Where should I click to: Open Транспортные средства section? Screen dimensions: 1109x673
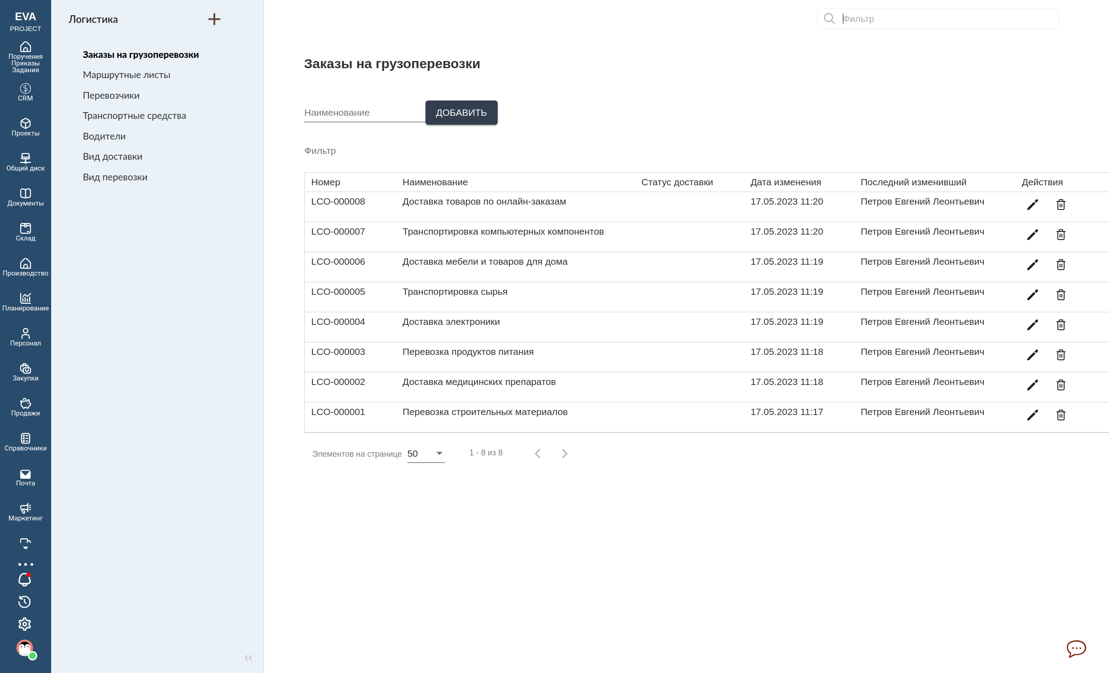click(134, 116)
